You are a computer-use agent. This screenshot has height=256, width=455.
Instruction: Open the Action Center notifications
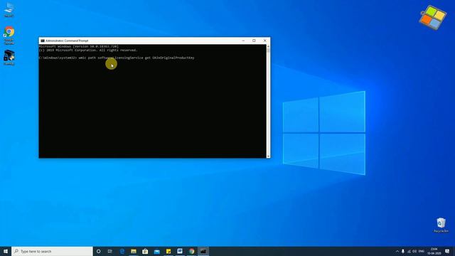[x=447, y=251]
